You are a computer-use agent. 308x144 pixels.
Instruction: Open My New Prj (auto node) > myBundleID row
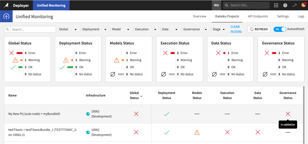tap(153, 114)
